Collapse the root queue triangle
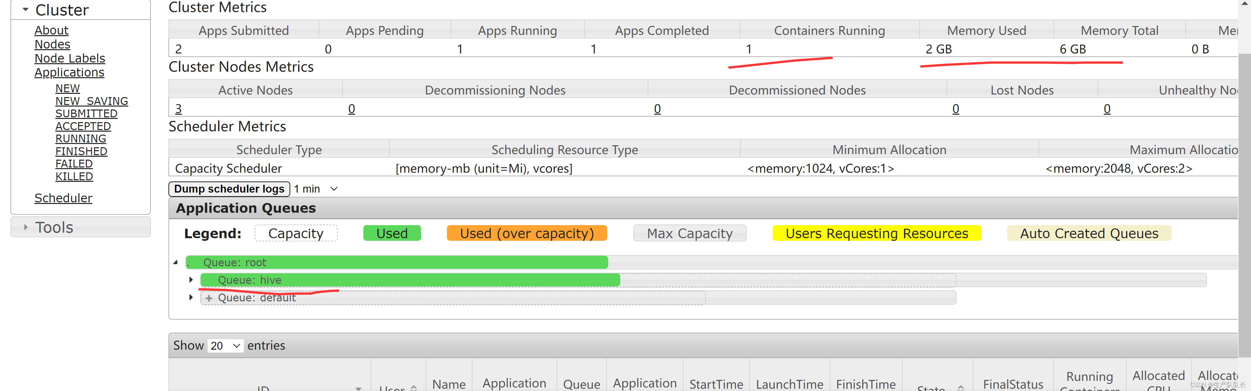Screen dimensions: 1251x391 click(176, 263)
